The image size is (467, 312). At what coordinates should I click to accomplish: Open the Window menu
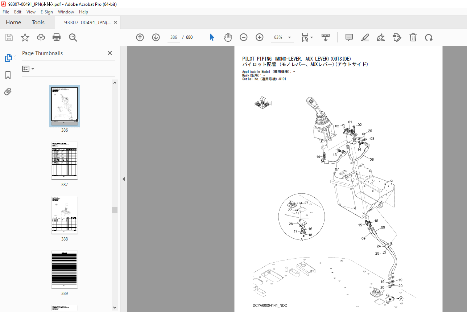pyautogui.click(x=66, y=12)
